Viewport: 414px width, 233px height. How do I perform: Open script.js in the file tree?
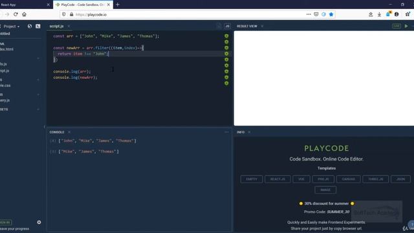[x=5, y=71]
